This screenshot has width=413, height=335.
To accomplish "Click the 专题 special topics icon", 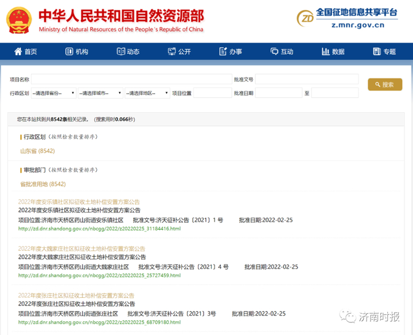I will 377,52.
